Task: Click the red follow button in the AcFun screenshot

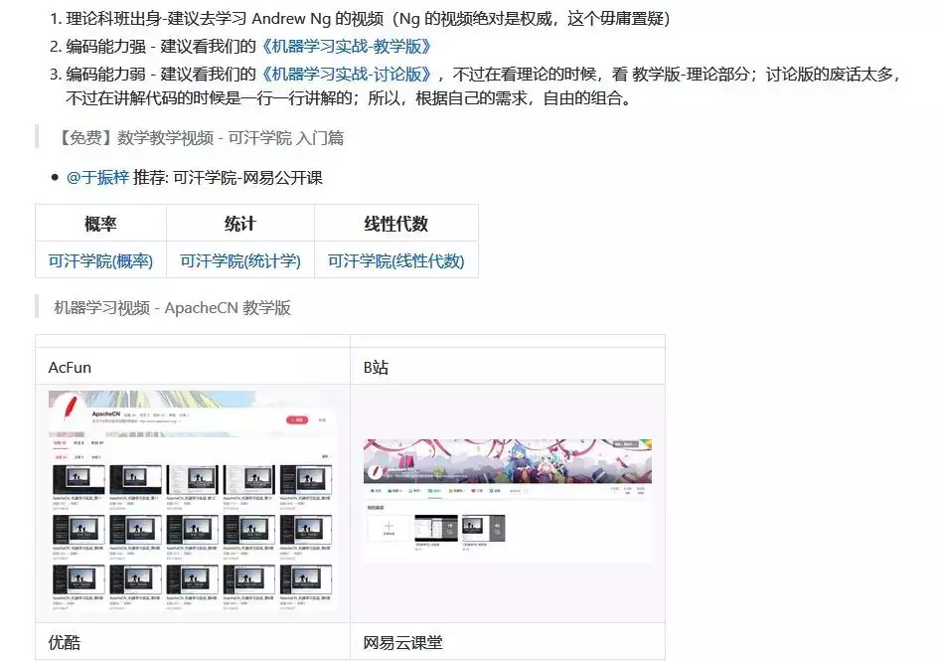Action: point(297,417)
